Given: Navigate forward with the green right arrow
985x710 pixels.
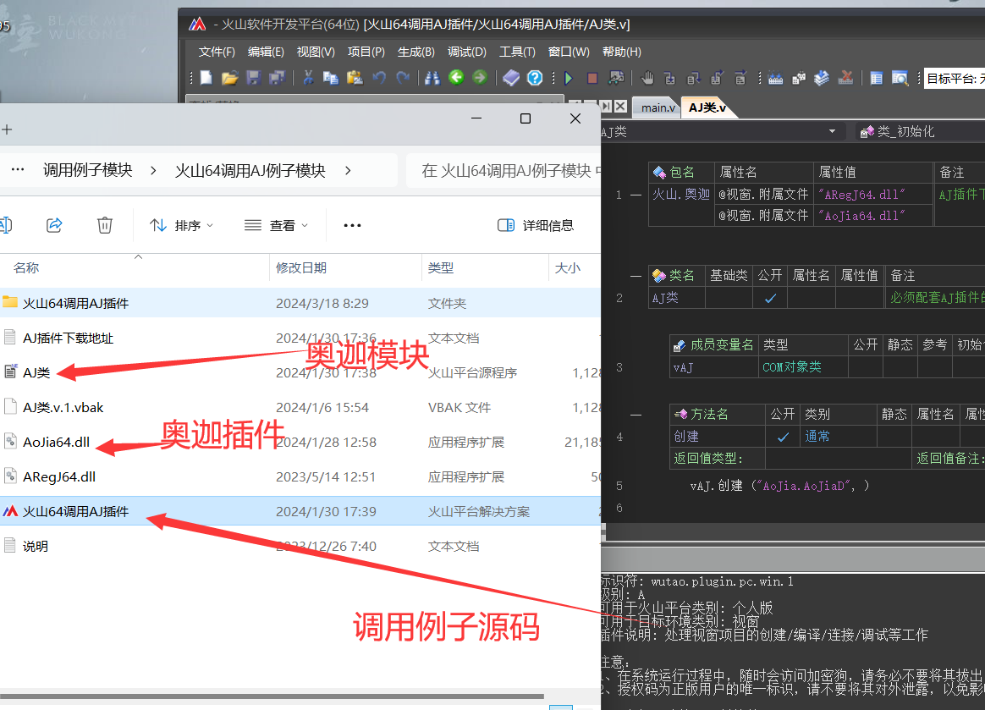Looking at the screenshot, I should pos(480,77).
